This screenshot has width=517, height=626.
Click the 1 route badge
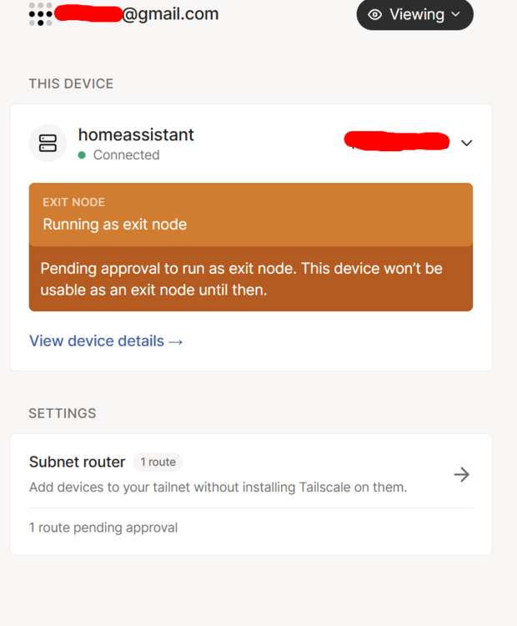point(158,462)
